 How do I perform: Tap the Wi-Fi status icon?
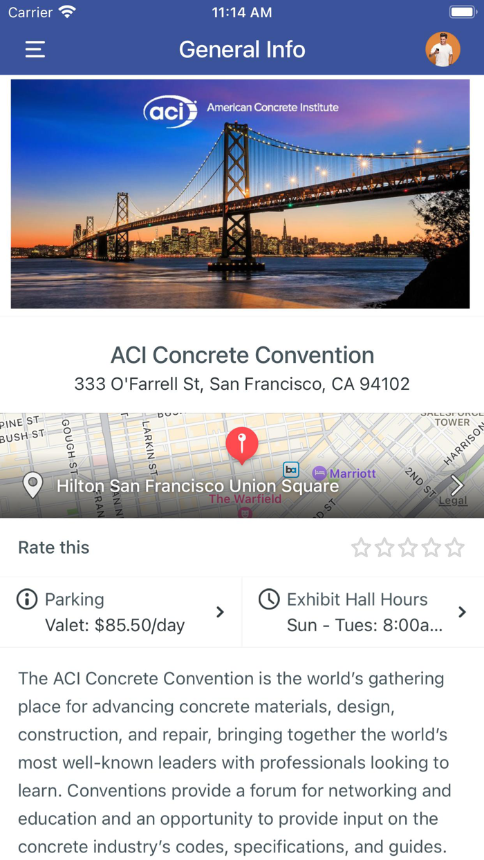click(67, 11)
